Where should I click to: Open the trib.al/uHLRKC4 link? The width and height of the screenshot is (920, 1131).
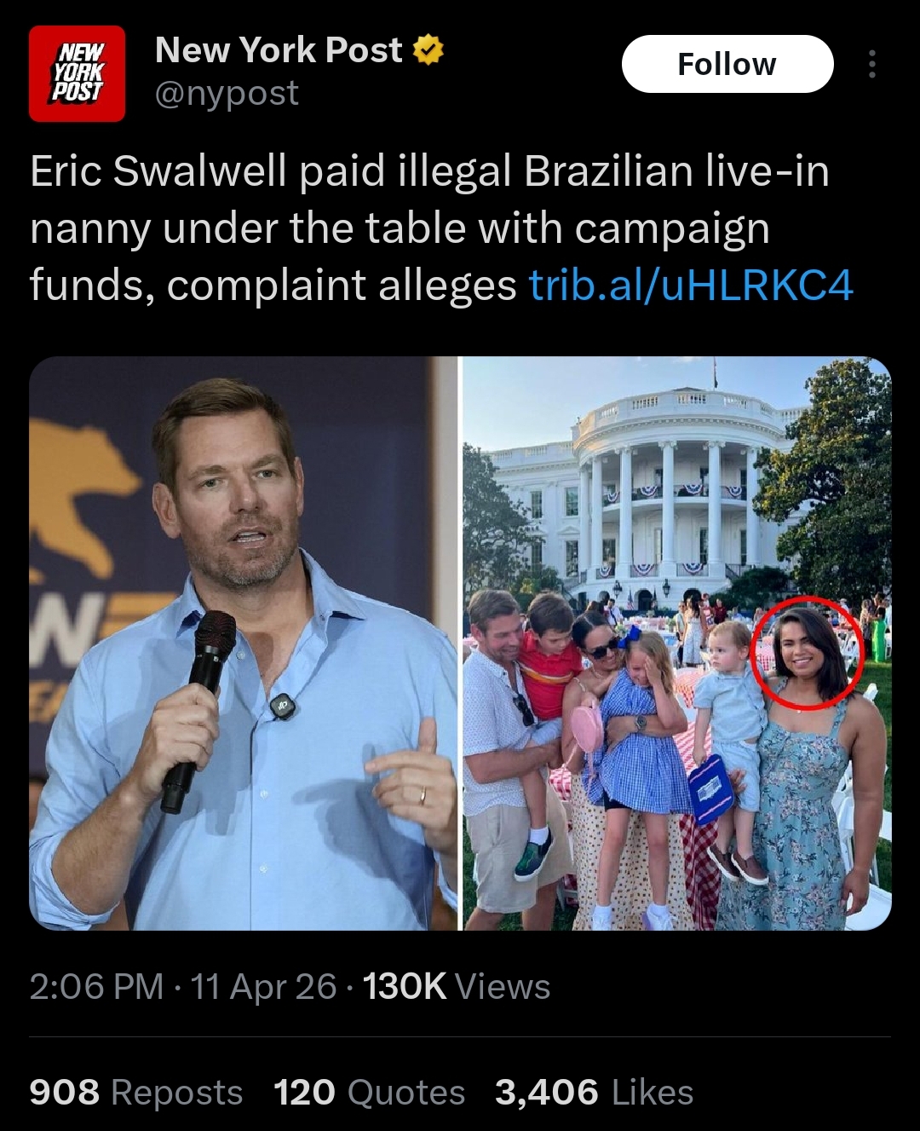tap(691, 285)
